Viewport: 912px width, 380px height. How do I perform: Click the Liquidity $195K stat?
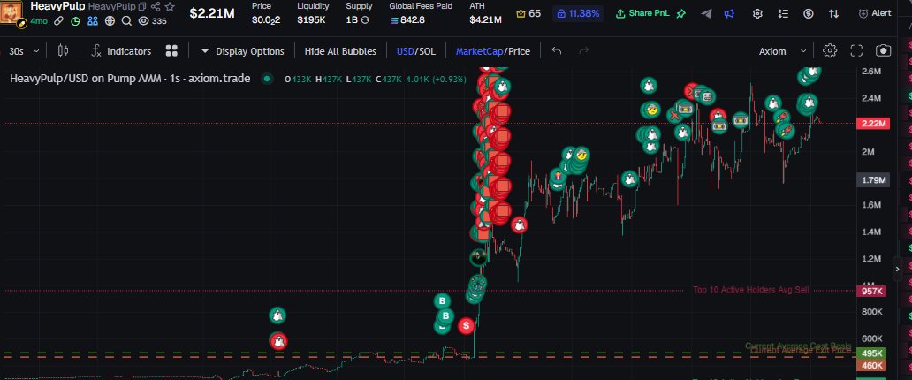pyautogui.click(x=313, y=12)
